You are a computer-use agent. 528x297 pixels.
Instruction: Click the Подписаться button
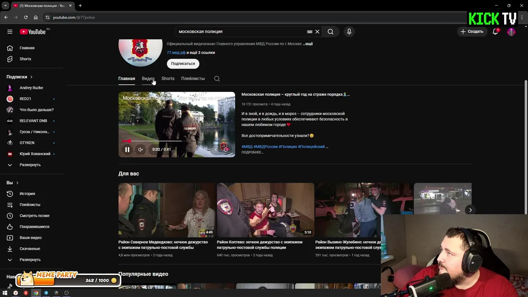coord(183,64)
